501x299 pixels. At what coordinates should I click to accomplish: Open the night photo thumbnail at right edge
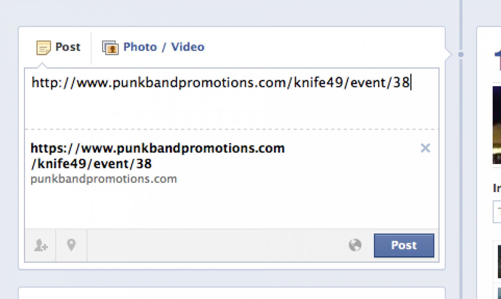497,125
